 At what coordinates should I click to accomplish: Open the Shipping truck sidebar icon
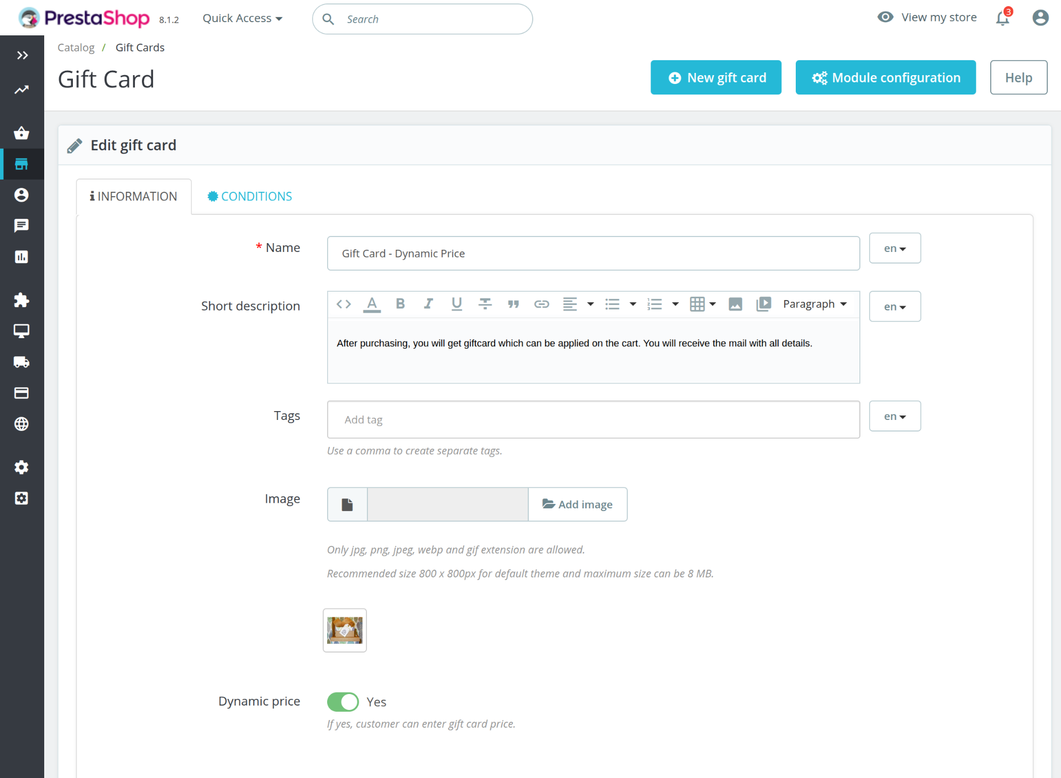(x=22, y=362)
